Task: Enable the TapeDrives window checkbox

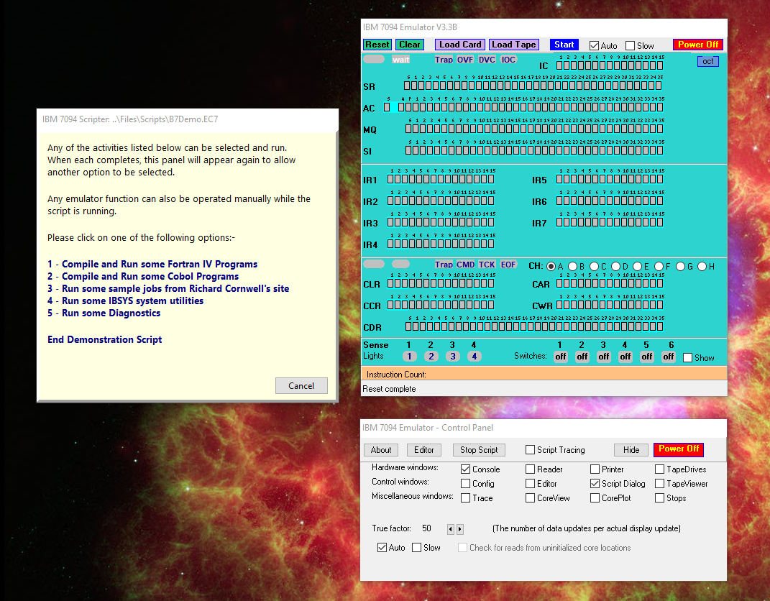Action: 659,469
